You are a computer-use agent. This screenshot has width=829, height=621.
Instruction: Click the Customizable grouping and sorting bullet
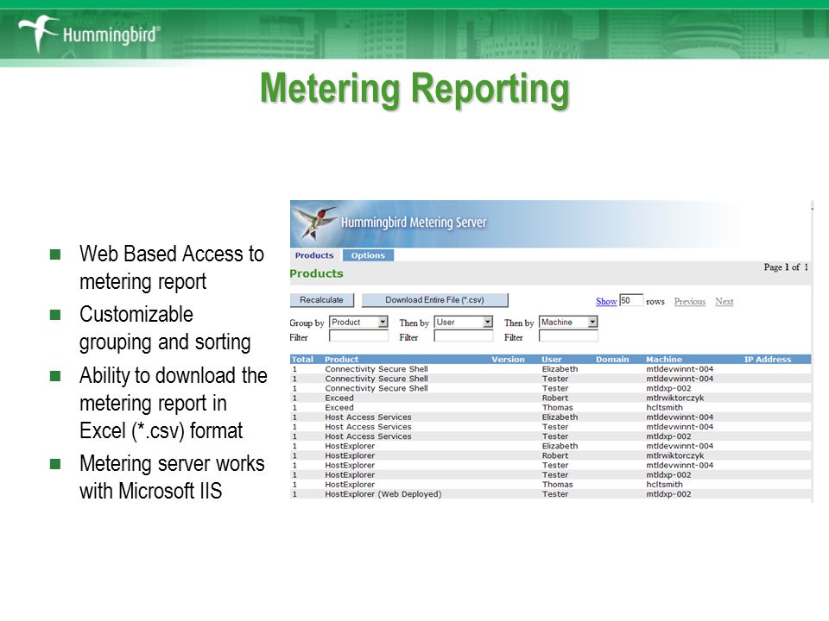(165, 328)
